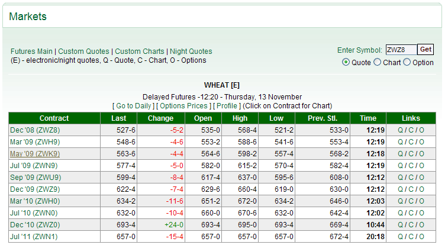Click the Sep '09 (ZWU9) contract
The width and height of the screenshot is (448, 248).
35,178
